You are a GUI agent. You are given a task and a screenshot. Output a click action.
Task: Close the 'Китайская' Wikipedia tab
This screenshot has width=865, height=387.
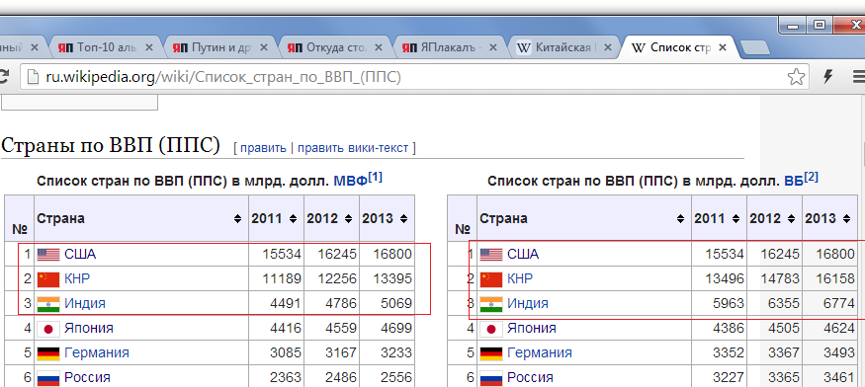[x=608, y=48]
